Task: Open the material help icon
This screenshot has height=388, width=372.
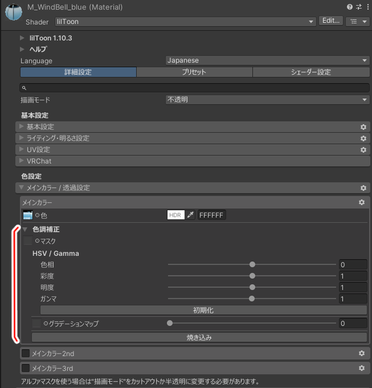Action: 349,7
